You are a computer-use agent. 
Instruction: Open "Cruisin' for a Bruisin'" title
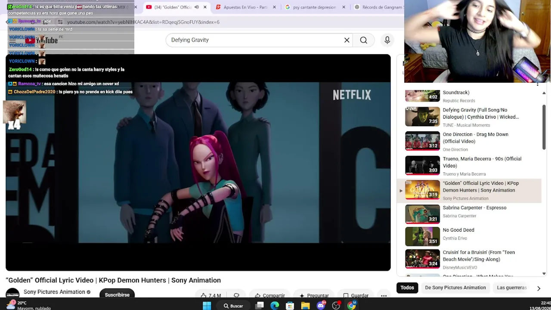pos(479,256)
